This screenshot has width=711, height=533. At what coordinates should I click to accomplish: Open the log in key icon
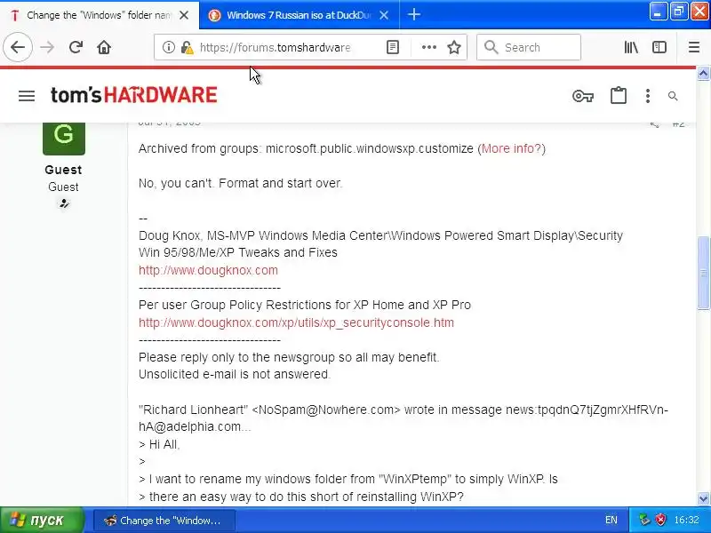pyautogui.click(x=583, y=96)
